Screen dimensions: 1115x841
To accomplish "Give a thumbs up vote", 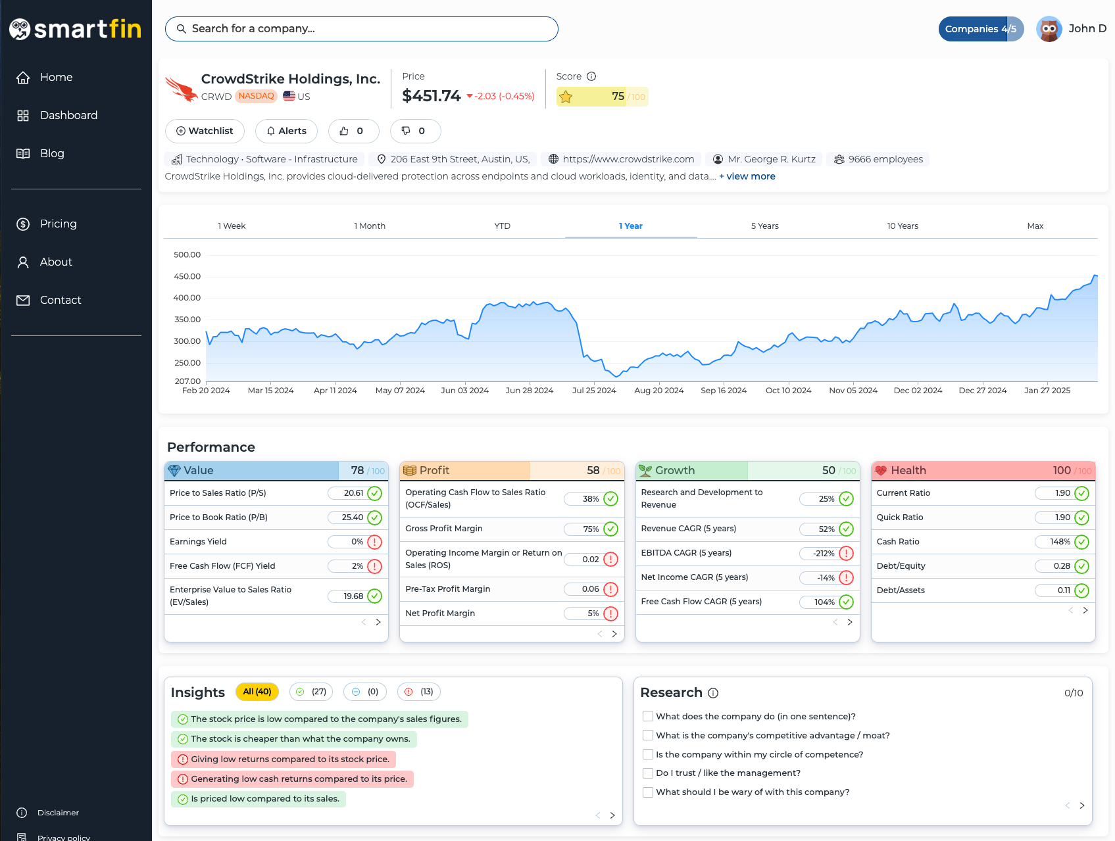I will pos(354,131).
